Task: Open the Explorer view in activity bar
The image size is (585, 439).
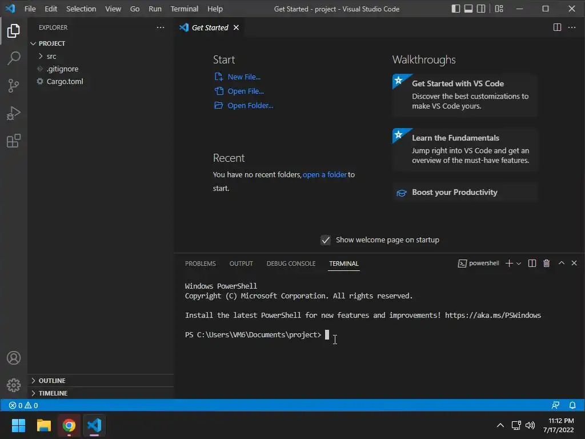Action: pos(14,31)
